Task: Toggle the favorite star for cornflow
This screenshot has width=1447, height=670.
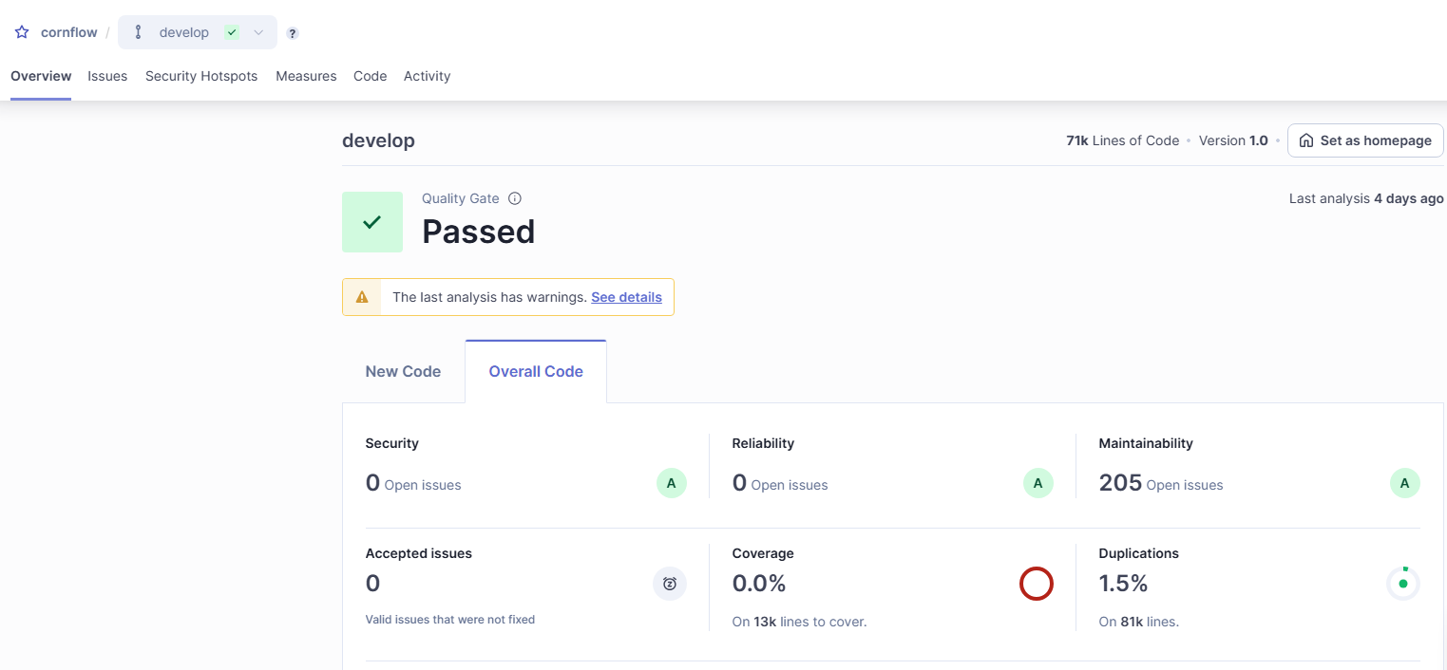Action: click(22, 32)
